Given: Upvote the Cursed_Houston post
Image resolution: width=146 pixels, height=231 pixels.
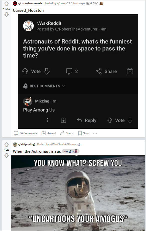Looking at the screenshot, I should 6,3.
